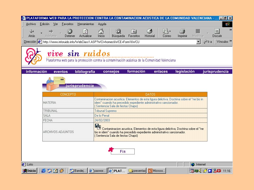Open the Búsqueda search pane

click(x=118, y=33)
